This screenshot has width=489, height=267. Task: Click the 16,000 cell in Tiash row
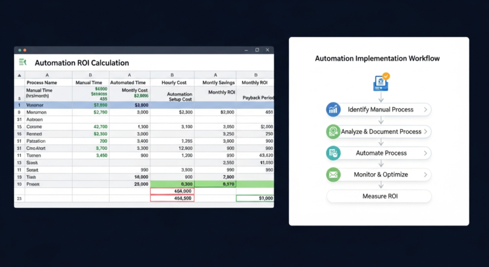click(x=129, y=177)
